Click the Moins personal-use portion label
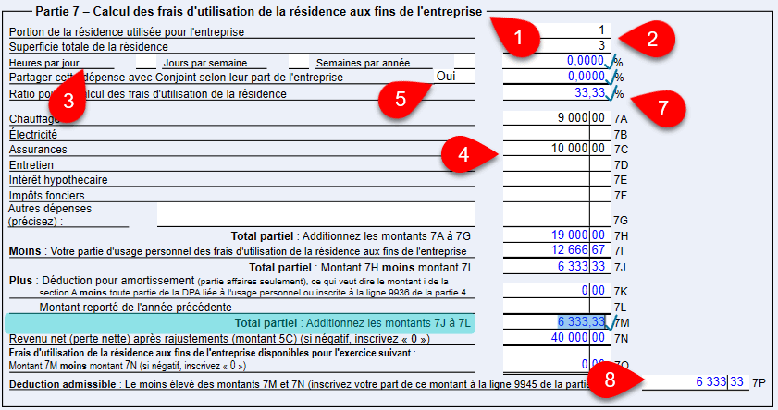778x410 pixels. click(238, 251)
